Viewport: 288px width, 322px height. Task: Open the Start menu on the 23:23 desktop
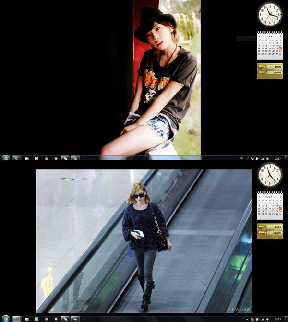pyautogui.click(x=6, y=319)
